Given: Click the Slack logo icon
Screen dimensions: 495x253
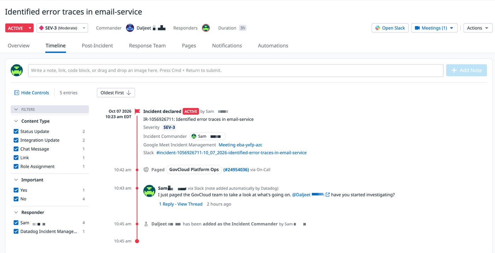Looking at the screenshot, I should [x=378, y=28].
